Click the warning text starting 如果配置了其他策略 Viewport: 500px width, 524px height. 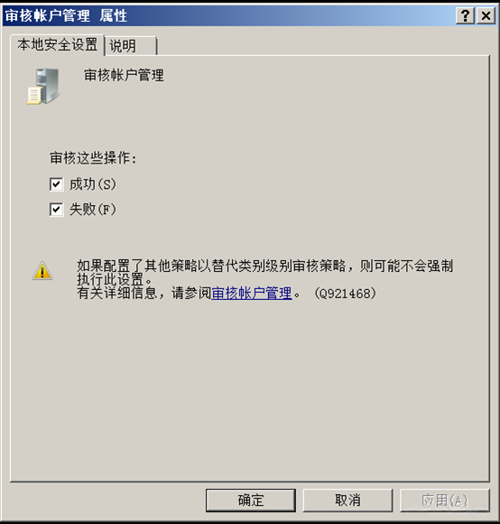[264, 272]
